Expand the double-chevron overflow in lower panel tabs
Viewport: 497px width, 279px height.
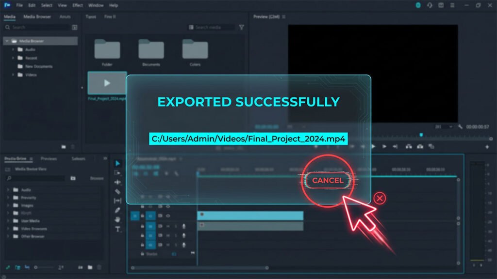(x=105, y=158)
